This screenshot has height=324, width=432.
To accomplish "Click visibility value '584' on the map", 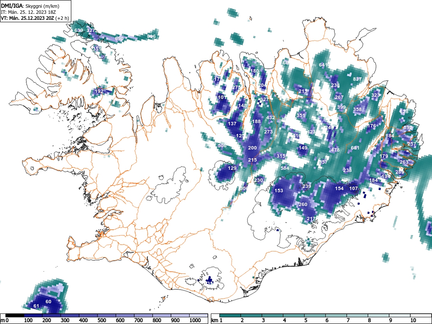I will point(285,168).
